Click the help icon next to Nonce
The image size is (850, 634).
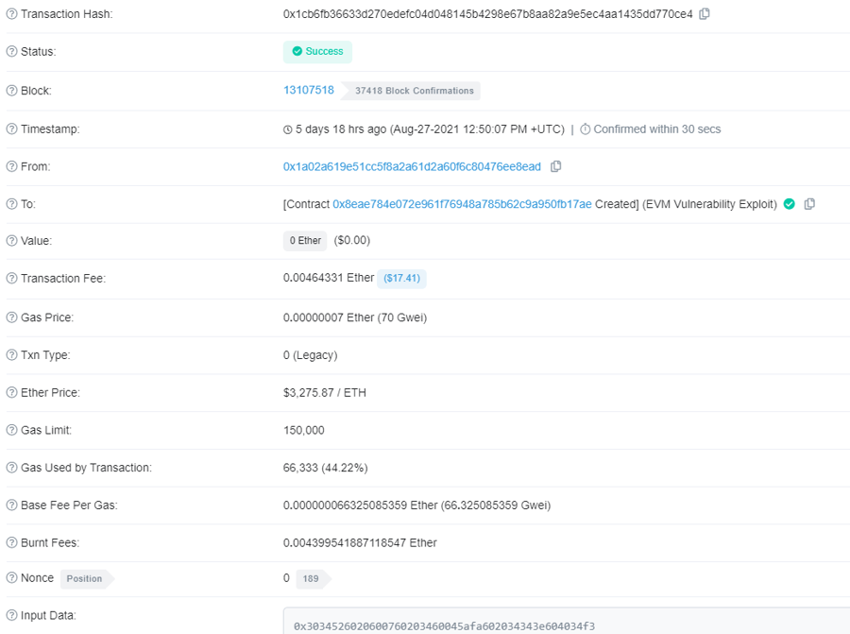12,578
